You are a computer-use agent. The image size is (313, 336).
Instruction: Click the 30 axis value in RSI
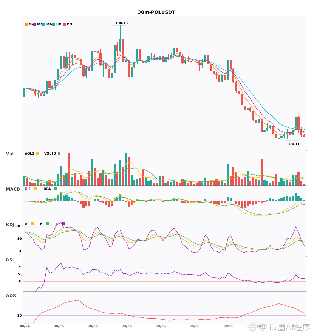click(x=20, y=281)
